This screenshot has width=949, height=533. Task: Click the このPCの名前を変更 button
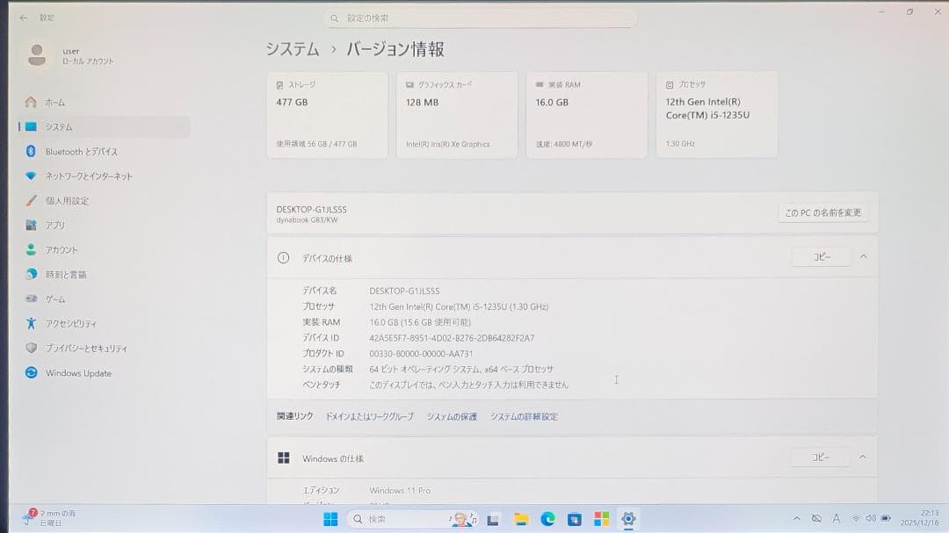coord(822,212)
